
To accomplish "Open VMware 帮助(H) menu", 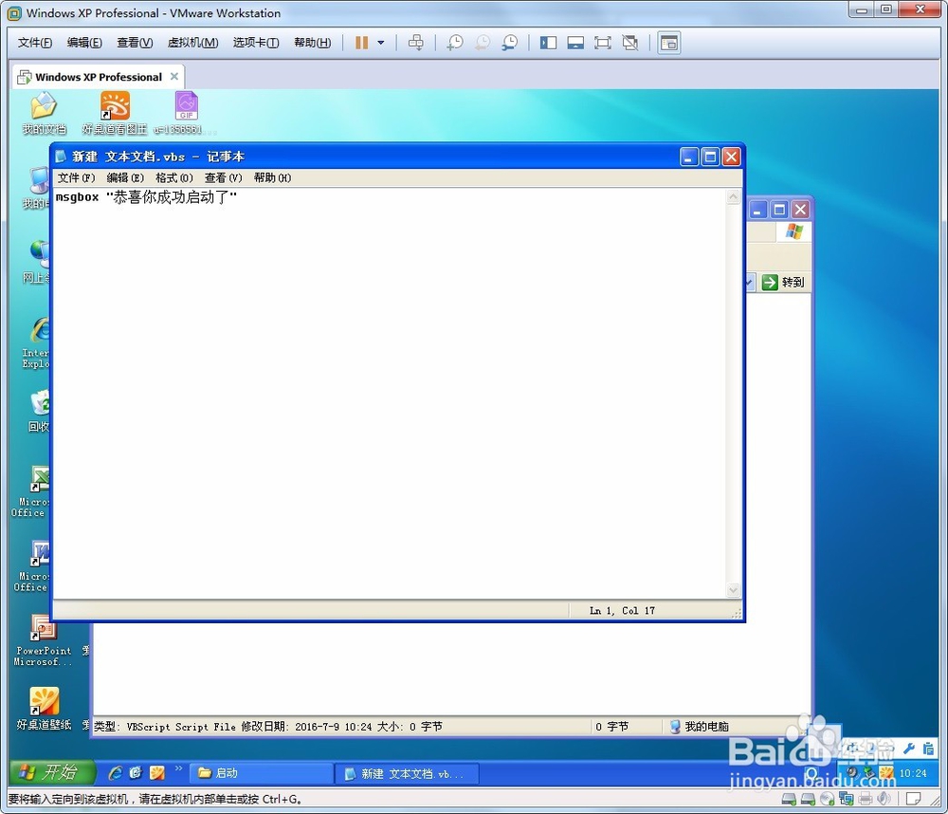I will click(312, 43).
